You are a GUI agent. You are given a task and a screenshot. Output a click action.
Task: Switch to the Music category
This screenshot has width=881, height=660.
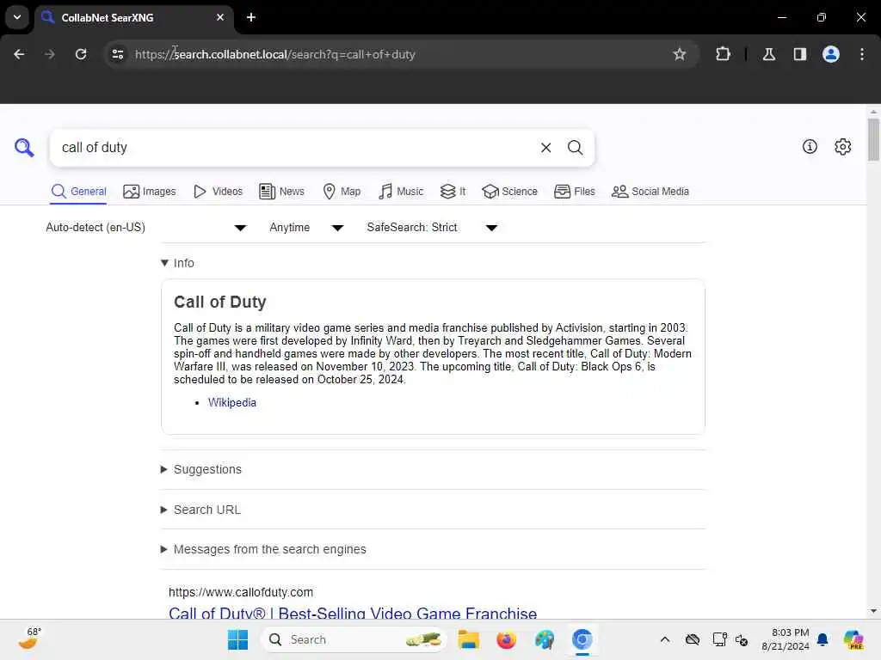401,192
